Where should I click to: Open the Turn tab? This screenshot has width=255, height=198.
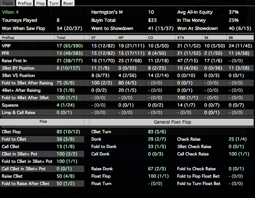tap(54, 3)
